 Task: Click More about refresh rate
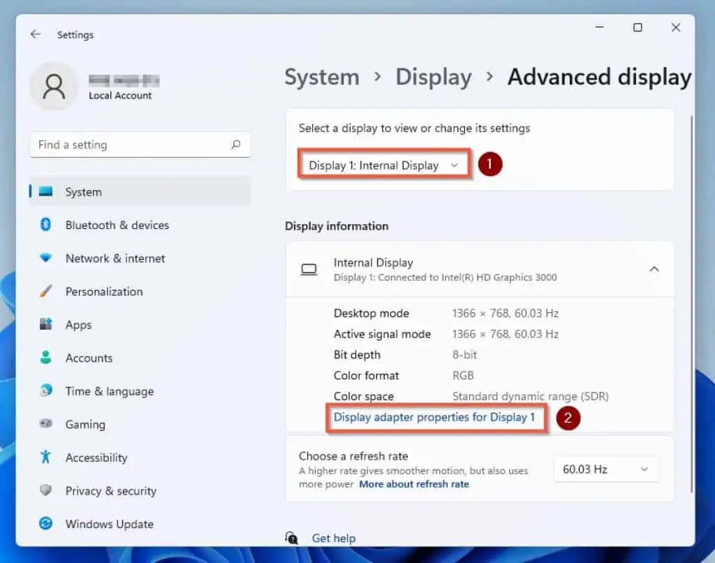pyautogui.click(x=414, y=483)
